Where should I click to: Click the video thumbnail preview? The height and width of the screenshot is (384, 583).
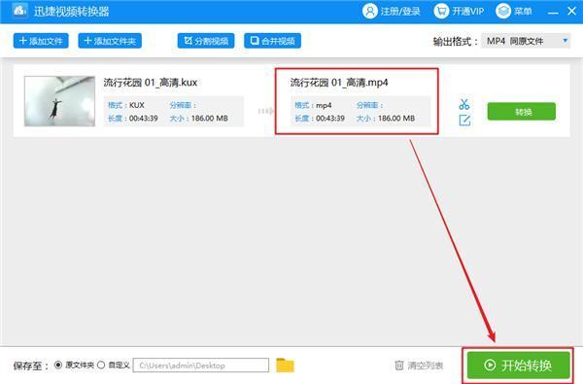59,101
